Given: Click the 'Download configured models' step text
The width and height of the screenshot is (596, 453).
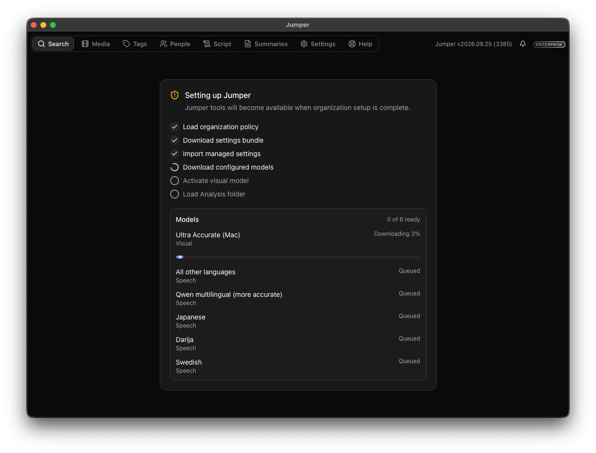Looking at the screenshot, I should (x=228, y=167).
